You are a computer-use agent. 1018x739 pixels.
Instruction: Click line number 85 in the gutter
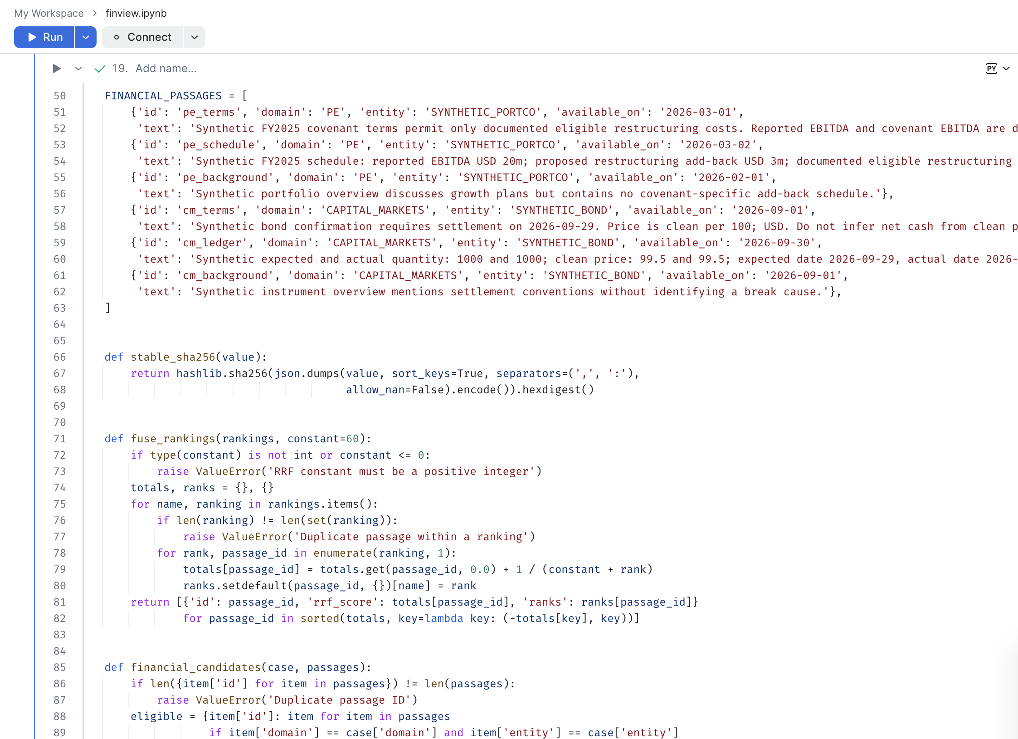pos(60,667)
